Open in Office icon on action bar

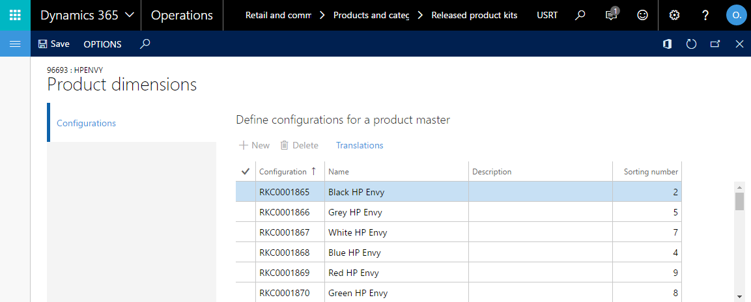(667, 44)
